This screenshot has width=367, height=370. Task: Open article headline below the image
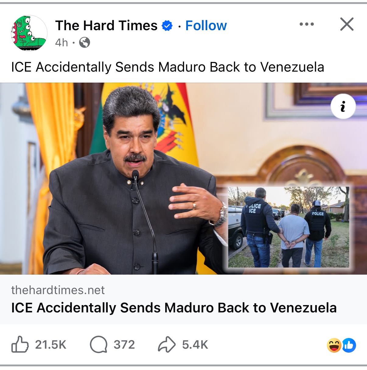(x=174, y=308)
